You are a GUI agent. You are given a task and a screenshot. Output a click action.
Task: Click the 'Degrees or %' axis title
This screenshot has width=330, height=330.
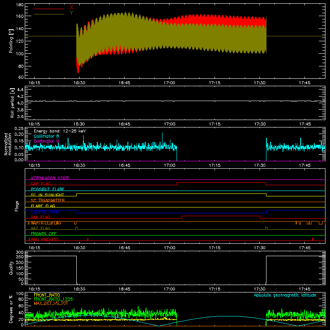pos(11,309)
